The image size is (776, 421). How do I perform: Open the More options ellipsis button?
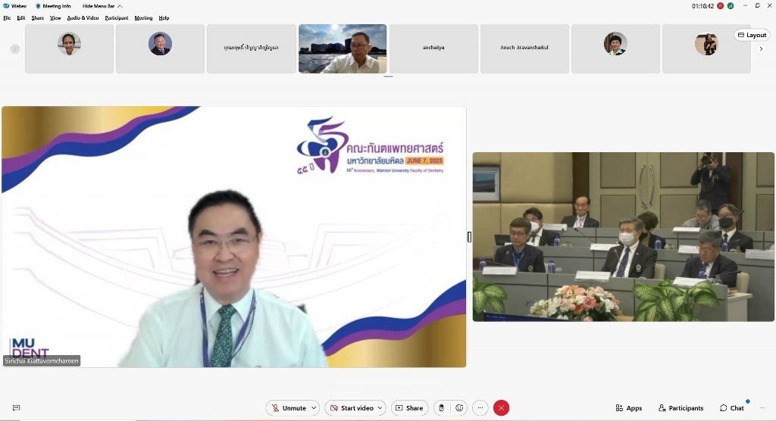click(x=480, y=408)
